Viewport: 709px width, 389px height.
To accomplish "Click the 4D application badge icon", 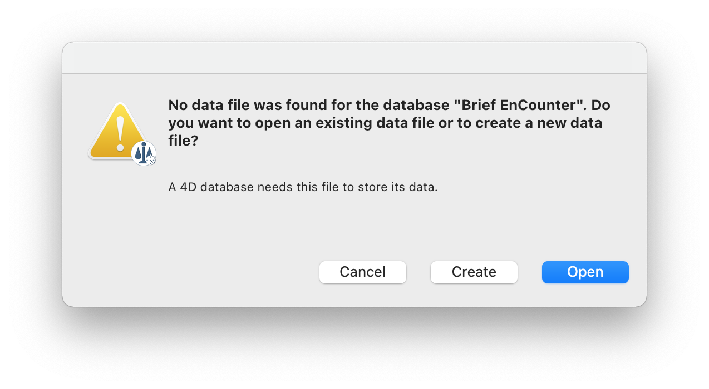I will coord(144,153).
